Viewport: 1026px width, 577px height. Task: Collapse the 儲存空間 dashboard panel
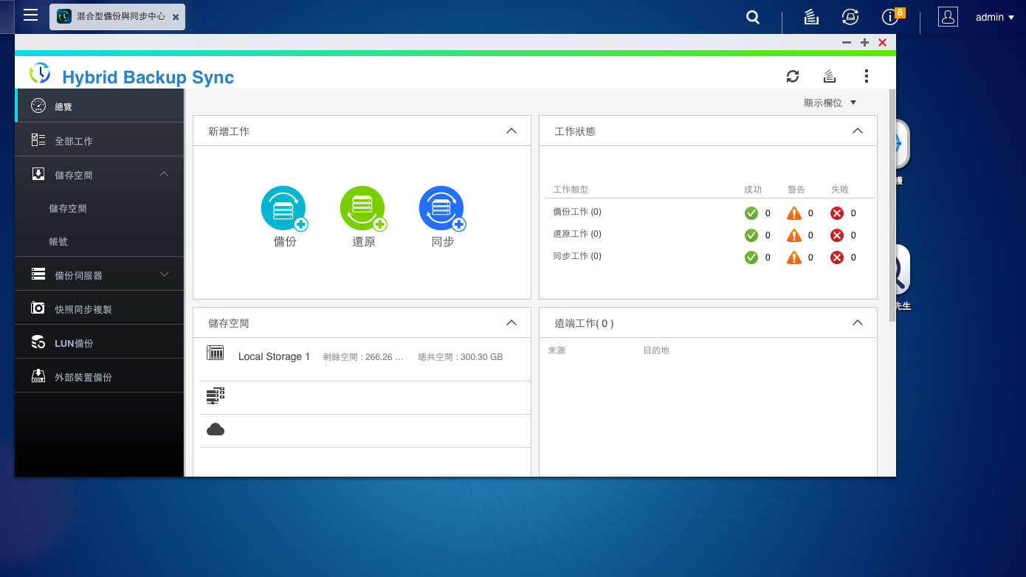[511, 322]
